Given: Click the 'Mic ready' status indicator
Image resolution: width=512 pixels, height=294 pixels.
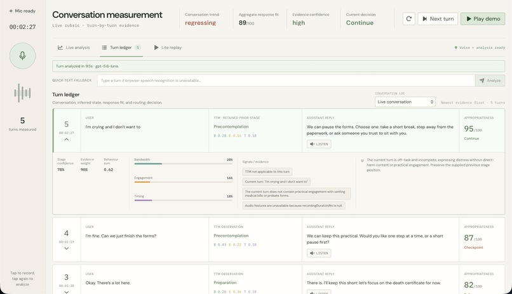Looking at the screenshot, I should click(22, 11).
